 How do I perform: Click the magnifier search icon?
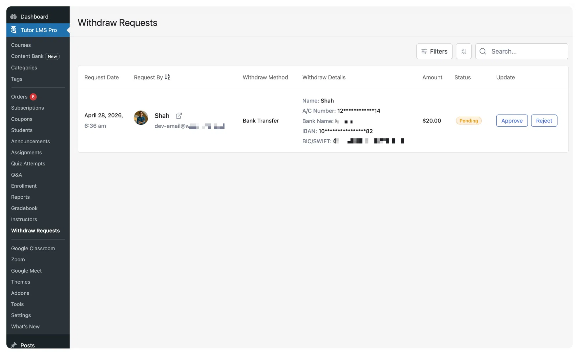click(483, 51)
